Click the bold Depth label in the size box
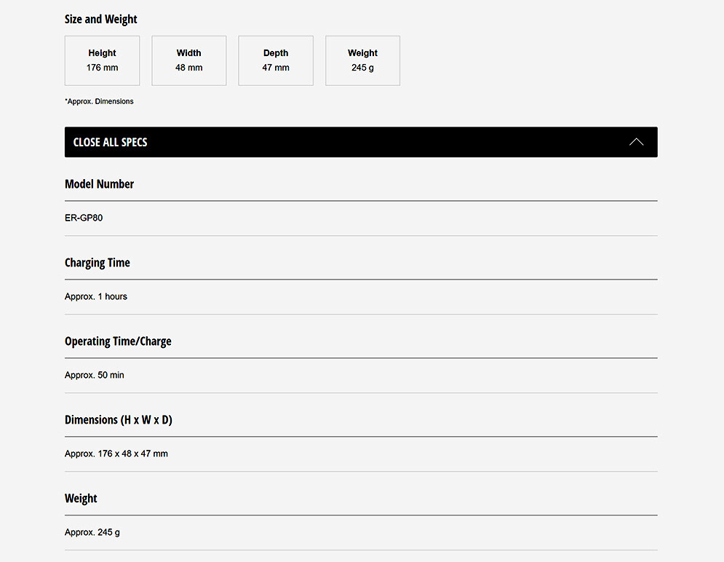This screenshot has height=562, width=724. click(x=276, y=53)
